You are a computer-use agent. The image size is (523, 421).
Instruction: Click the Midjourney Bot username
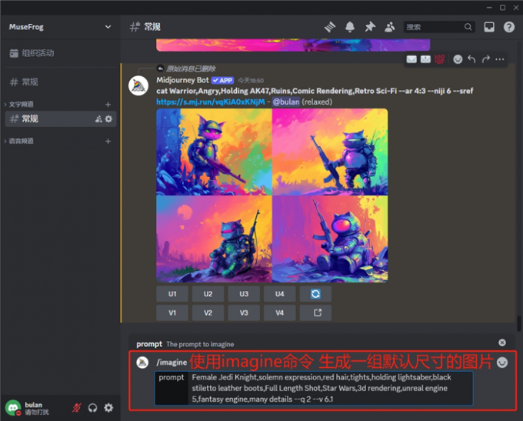tap(182, 80)
